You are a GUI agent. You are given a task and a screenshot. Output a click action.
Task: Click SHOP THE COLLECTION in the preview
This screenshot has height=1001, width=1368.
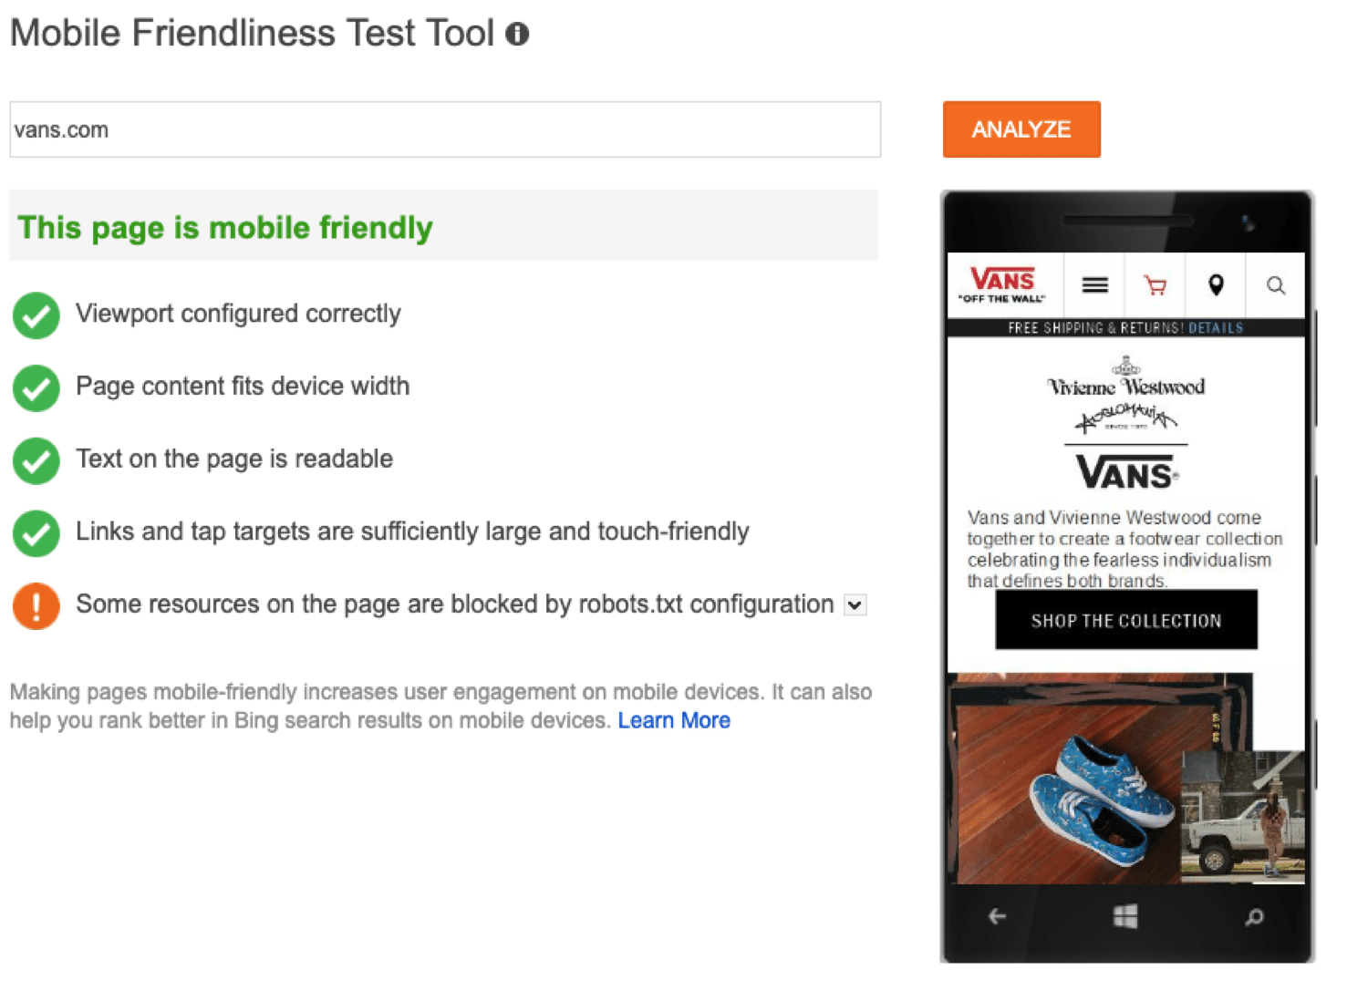(1125, 620)
